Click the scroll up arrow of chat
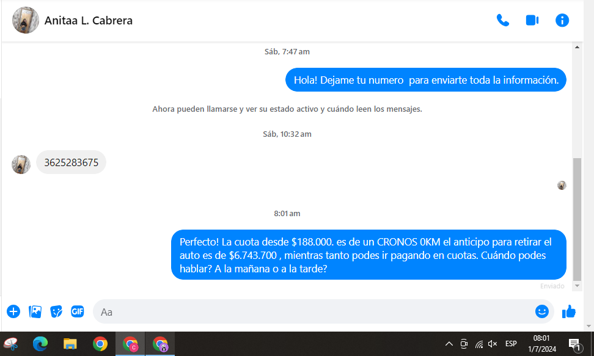This screenshot has height=356, width=594. click(576, 48)
